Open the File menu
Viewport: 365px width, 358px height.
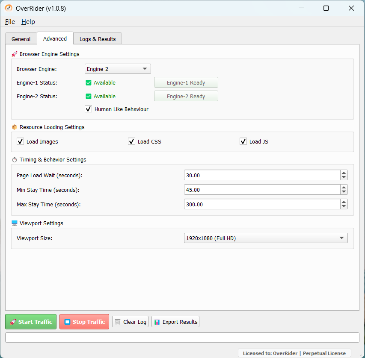pos(10,22)
